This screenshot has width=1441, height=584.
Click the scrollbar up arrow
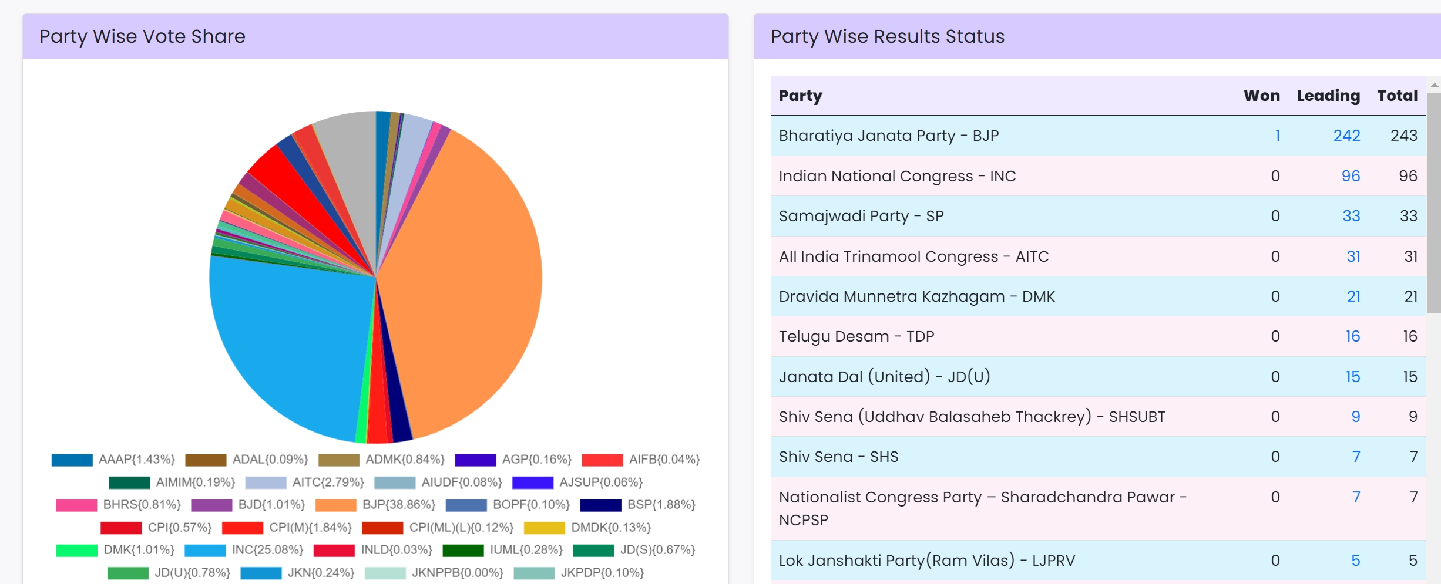tap(1434, 85)
